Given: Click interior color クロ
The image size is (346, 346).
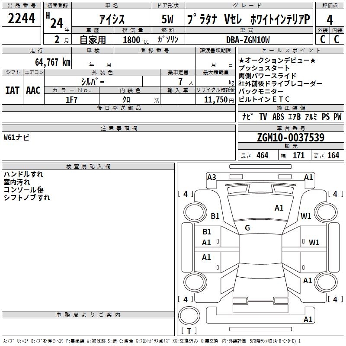Looking at the screenshot, I should point(126,100).
